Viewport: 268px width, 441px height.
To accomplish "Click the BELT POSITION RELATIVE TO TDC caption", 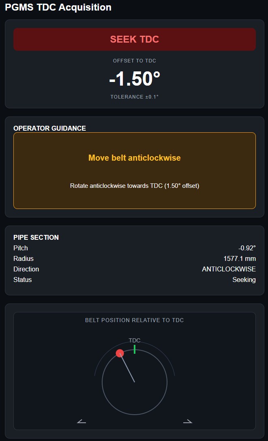I will (x=135, y=320).
